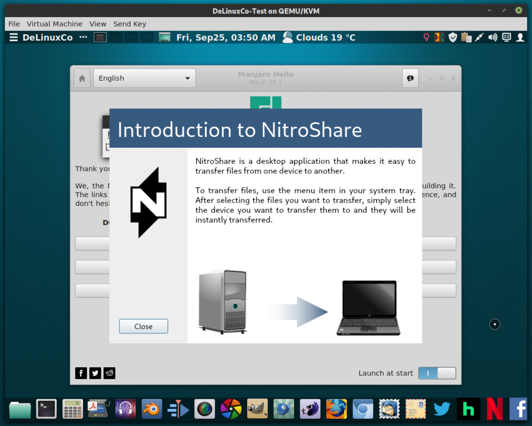The height and width of the screenshot is (426, 532).
Task: Launch Netflix from the dock
Action: (494, 409)
